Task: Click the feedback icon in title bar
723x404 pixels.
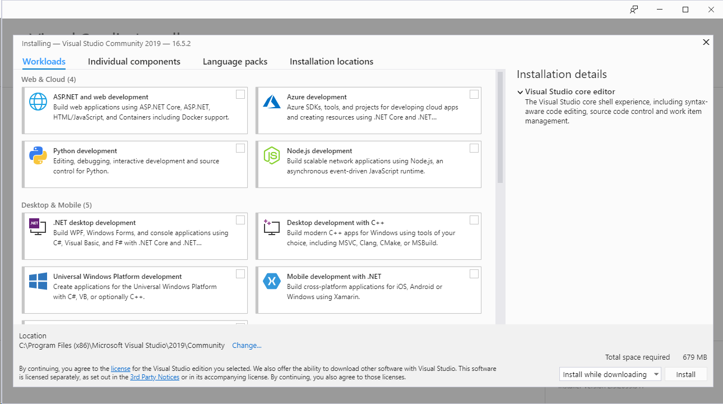Action: point(634,10)
